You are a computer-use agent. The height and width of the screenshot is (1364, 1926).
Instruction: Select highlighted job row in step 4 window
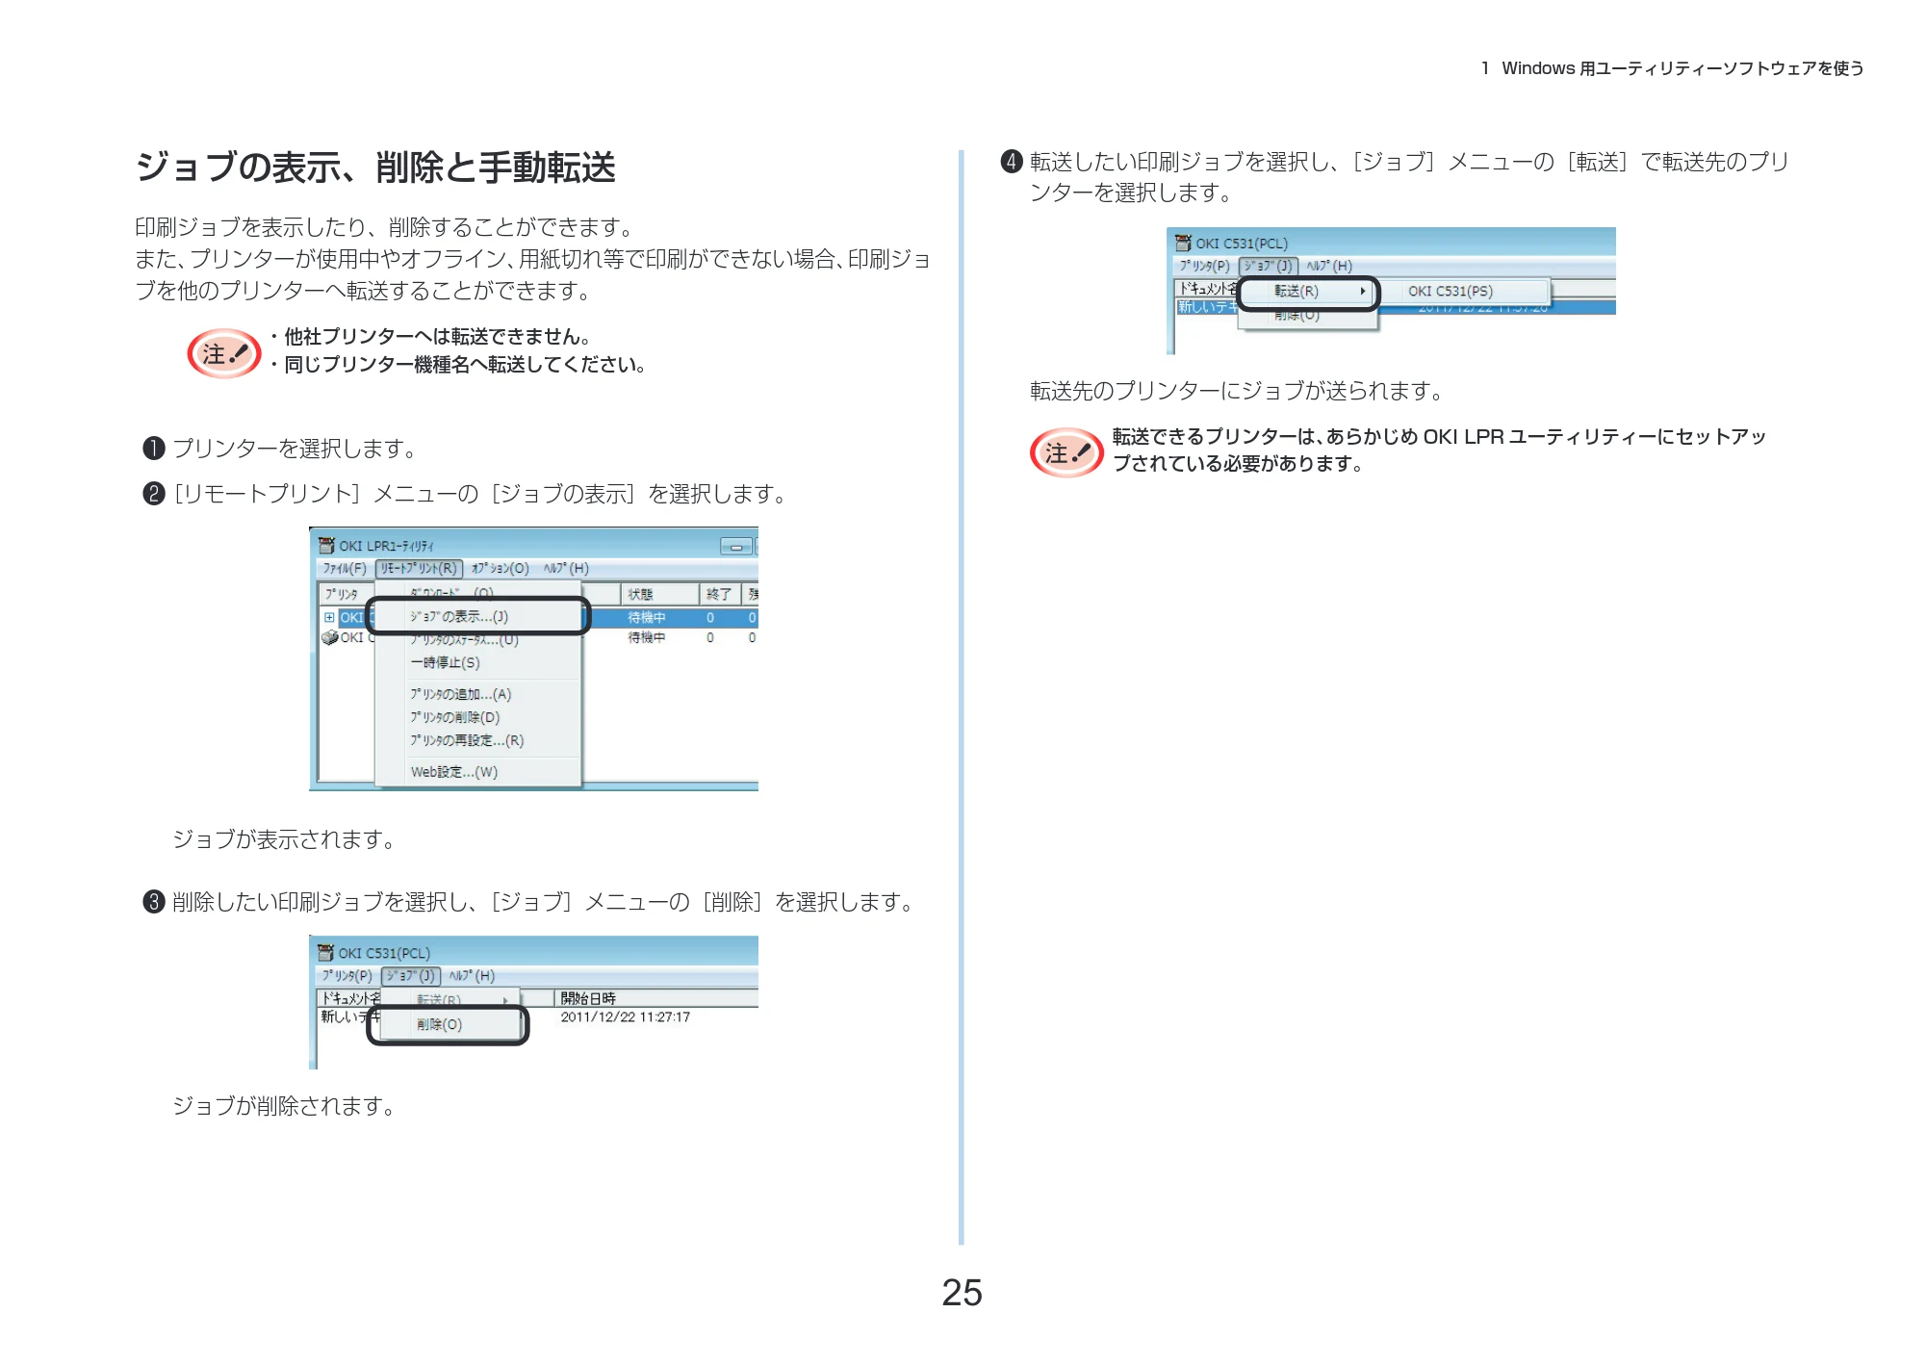coord(1396,307)
